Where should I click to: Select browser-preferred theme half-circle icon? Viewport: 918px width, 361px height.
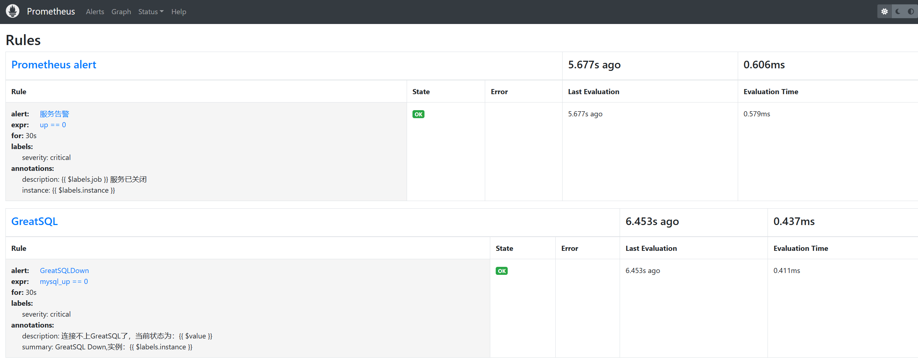pyautogui.click(x=911, y=12)
